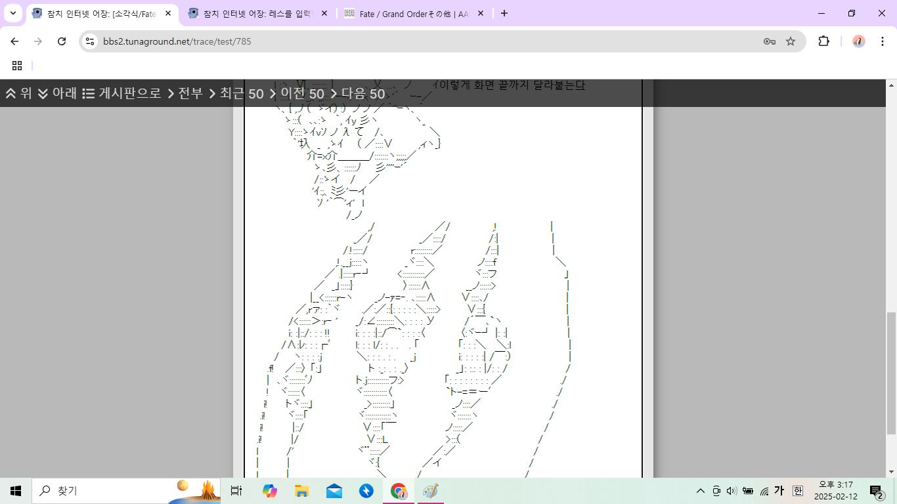Screen dimensions: 897x504
Task: Click the Chrome profile avatar
Action: 859,41
